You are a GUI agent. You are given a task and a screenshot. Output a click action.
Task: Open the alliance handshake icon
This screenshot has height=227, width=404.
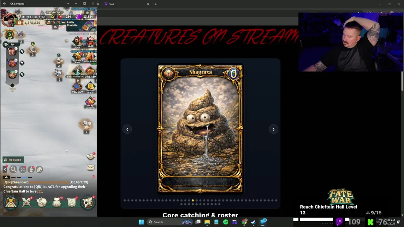pos(91,156)
